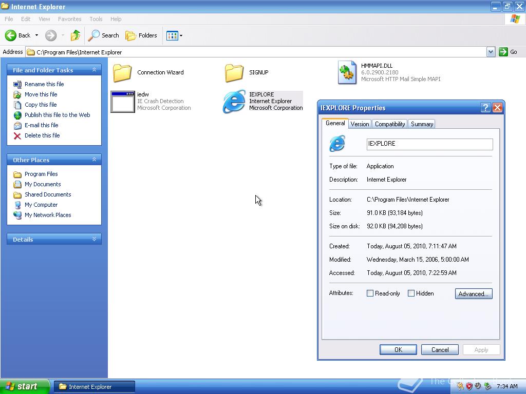Go to Program Files in Other Places

click(41, 174)
